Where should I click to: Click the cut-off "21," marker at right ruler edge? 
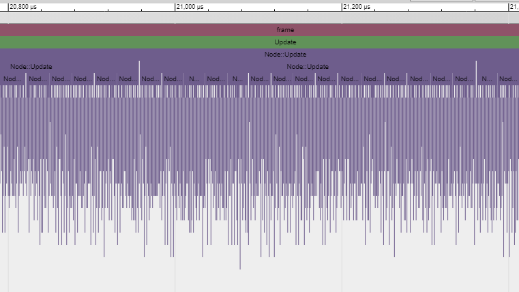(514, 7)
